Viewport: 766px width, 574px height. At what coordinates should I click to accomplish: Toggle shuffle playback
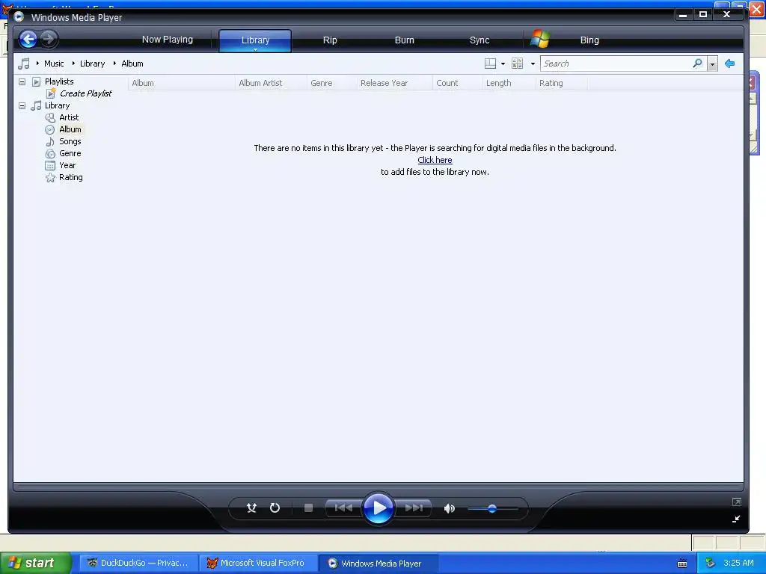click(251, 508)
